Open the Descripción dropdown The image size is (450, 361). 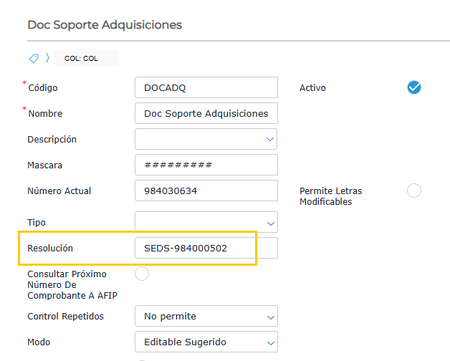(x=206, y=139)
